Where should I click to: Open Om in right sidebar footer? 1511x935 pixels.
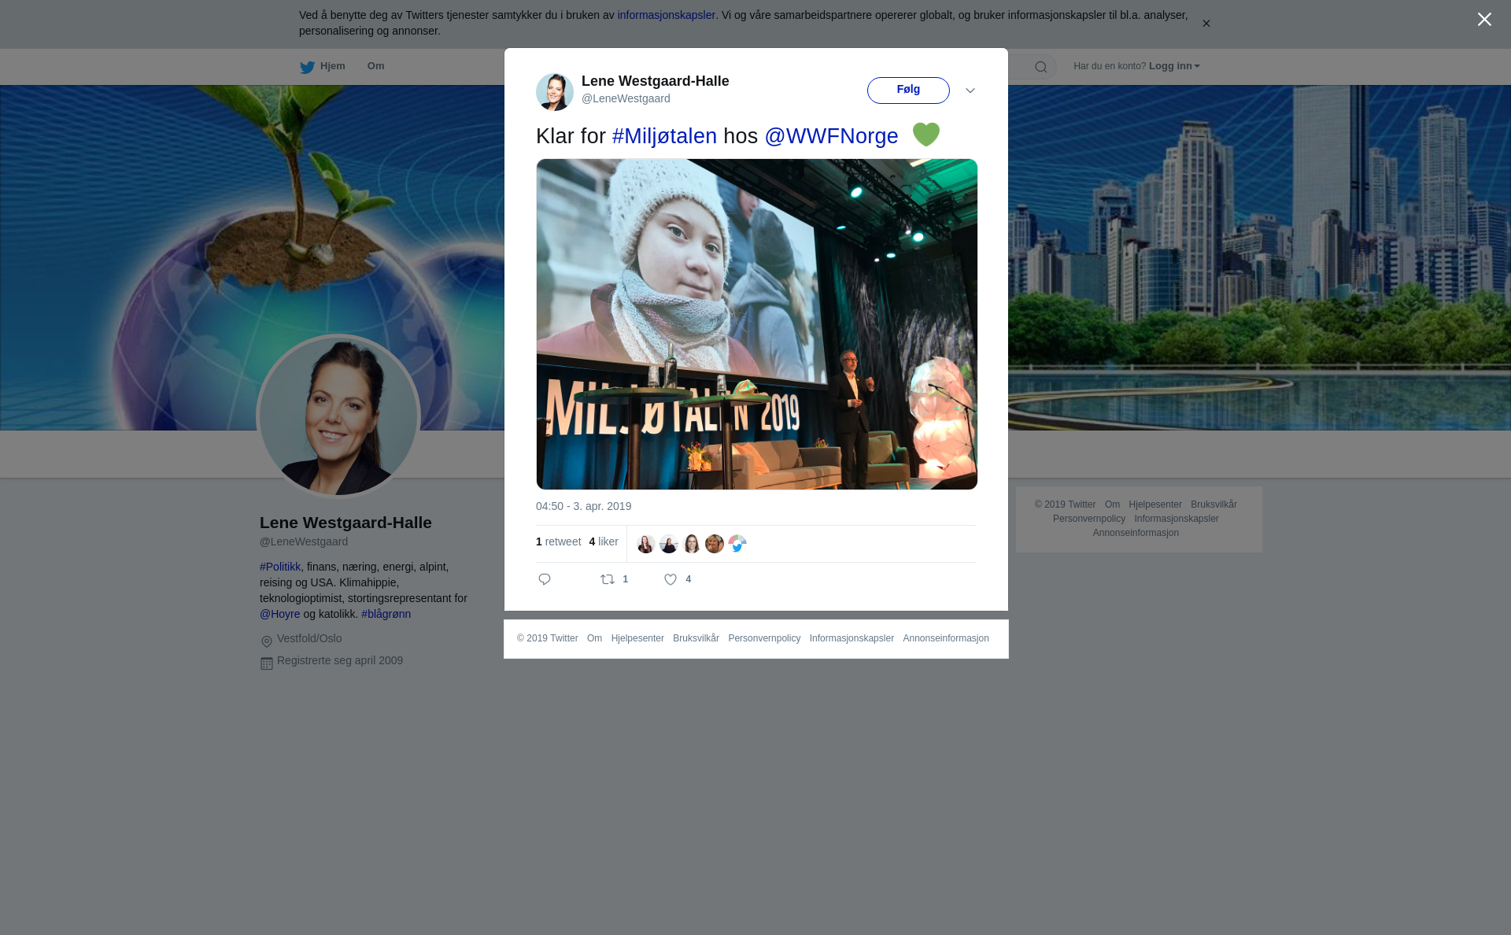point(1112,504)
